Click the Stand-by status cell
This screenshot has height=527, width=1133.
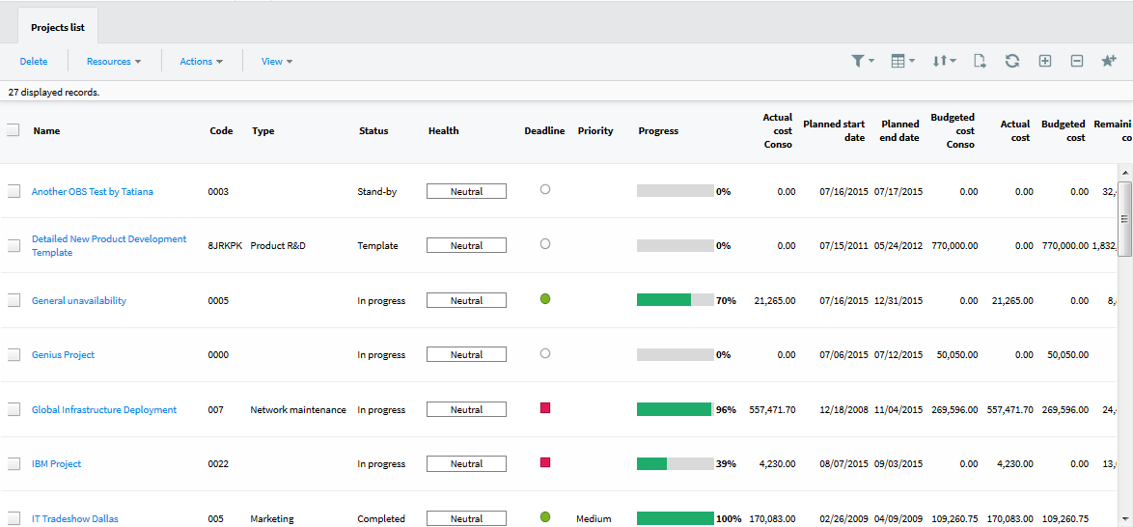tap(377, 191)
